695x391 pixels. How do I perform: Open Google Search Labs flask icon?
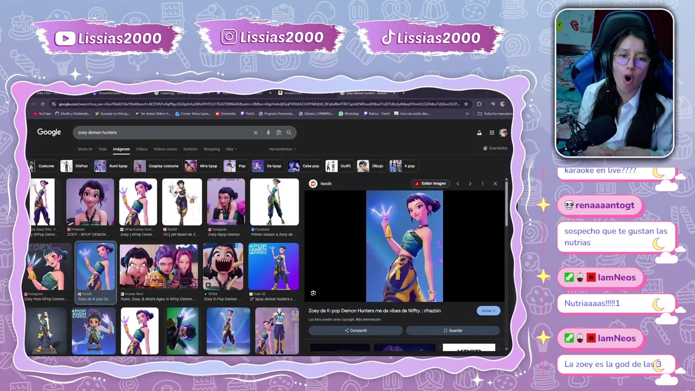coord(479,133)
